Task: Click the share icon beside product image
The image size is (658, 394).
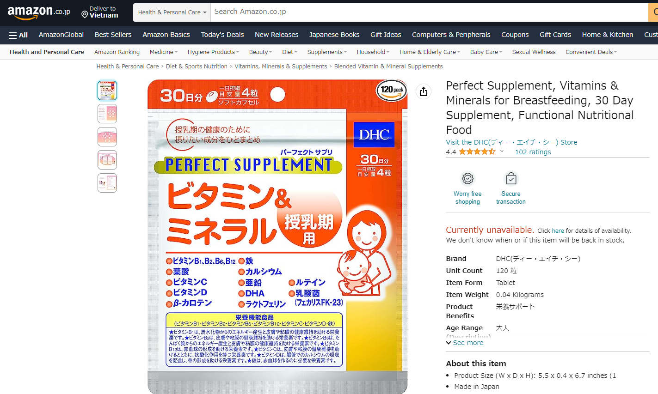Action: pyautogui.click(x=424, y=91)
